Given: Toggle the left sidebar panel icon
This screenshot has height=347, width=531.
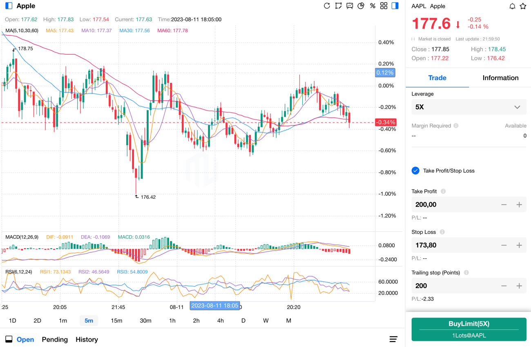Looking at the screenshot, I should point(9,6).
